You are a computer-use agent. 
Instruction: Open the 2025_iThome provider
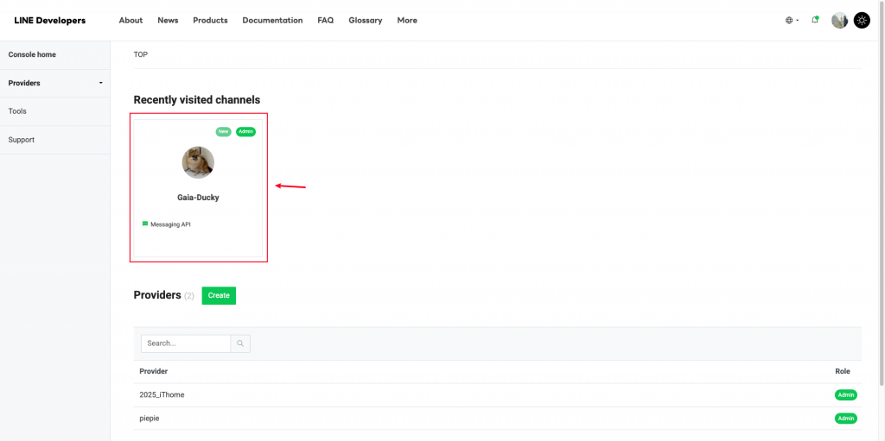click(162, 394)
